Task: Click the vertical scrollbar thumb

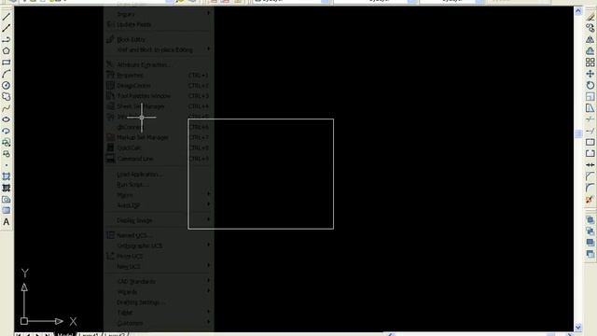Action: point(578,133)
